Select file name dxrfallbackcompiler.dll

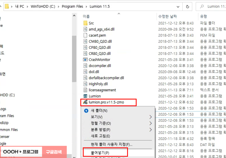(106, 78)
